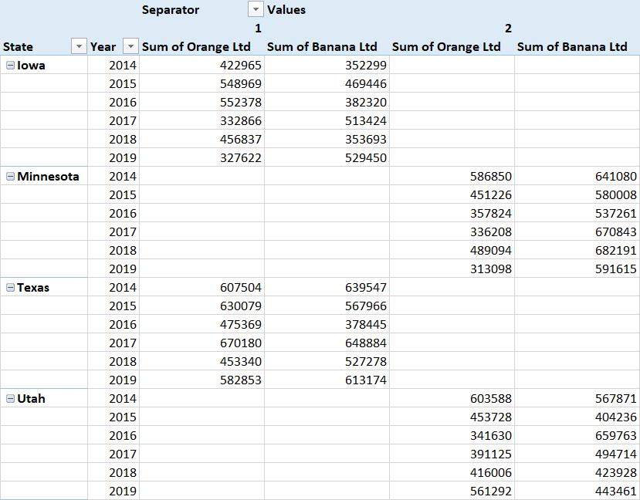Click cell with value 352299
Viewport: 640px width, 500px height.
(327, 66)
